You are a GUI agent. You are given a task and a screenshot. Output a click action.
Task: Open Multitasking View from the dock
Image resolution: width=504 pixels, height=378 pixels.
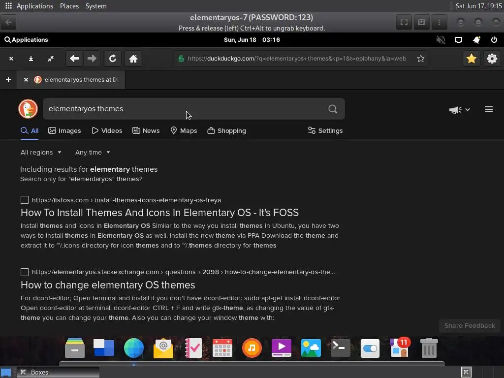click(103, 348)
